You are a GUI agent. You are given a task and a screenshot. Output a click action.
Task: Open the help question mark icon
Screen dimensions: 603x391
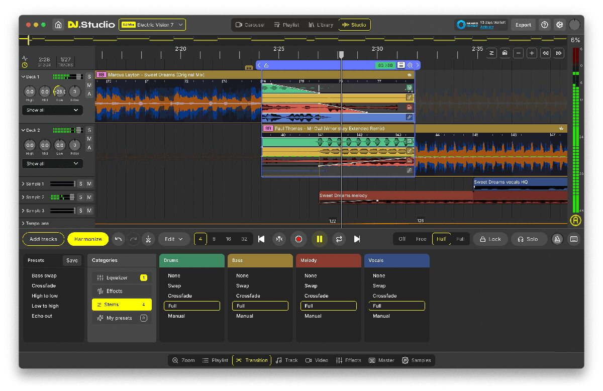click(x=545, y=25)
